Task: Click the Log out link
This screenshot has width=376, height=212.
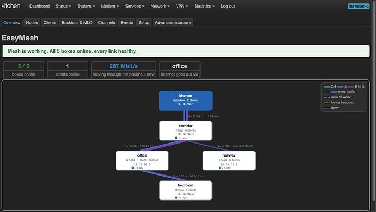Action: tap(228, 6)
